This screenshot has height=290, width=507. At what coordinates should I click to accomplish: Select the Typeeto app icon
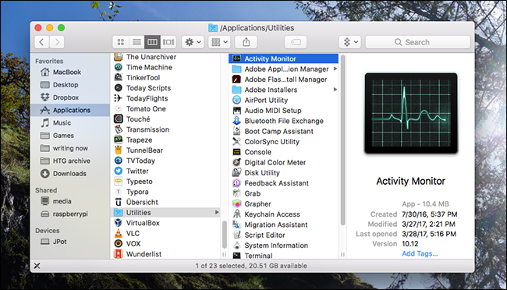[x=119, y=182]
